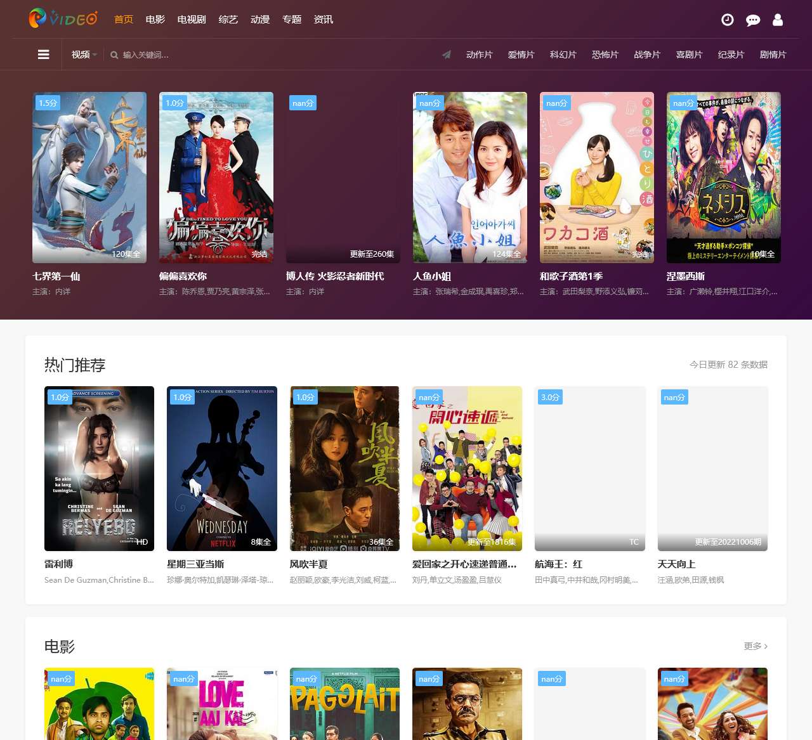The height and width of the screenshot is (740, 812).
Task: Open the 七界第一仙 poster
Action: pos(89,178)
